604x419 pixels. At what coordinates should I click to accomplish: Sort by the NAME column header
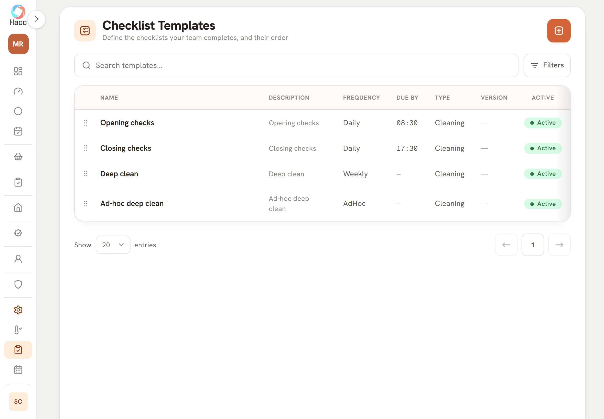(x=109, y=98)
